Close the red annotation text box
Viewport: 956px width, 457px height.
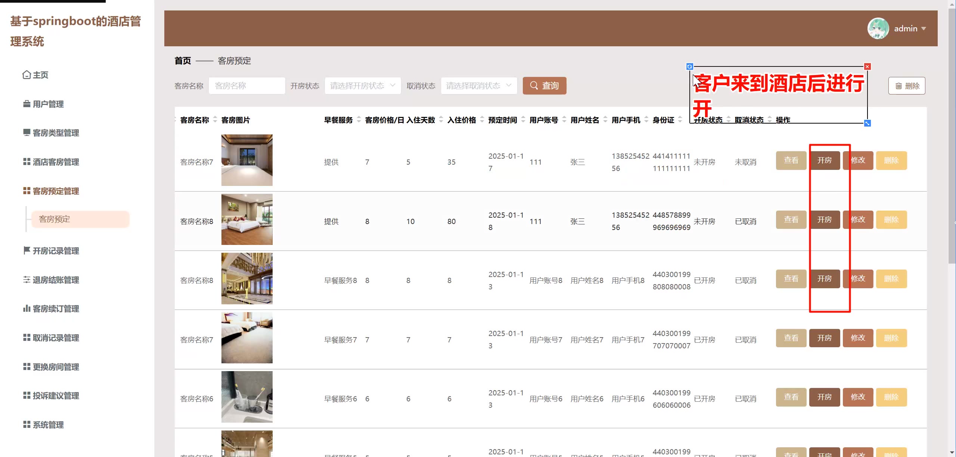point(867,66)
